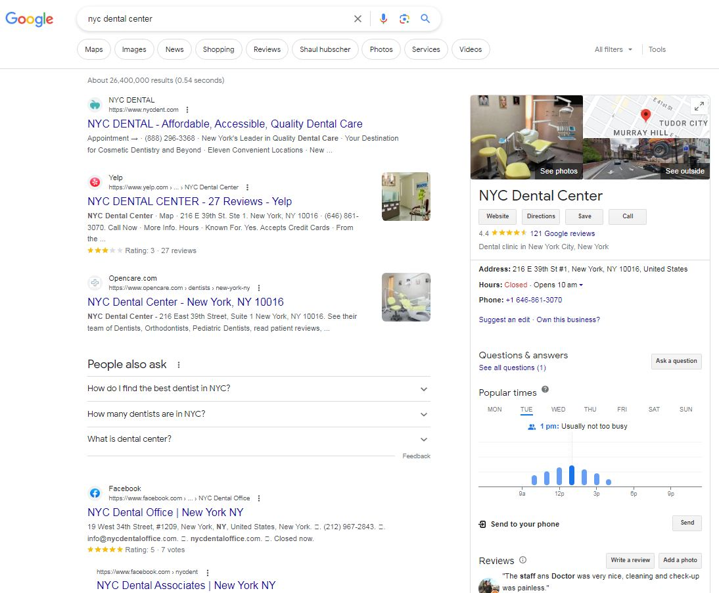Select MON in Popular times
The height and width of the screenshot is (593, 719).
click(494, 409)
